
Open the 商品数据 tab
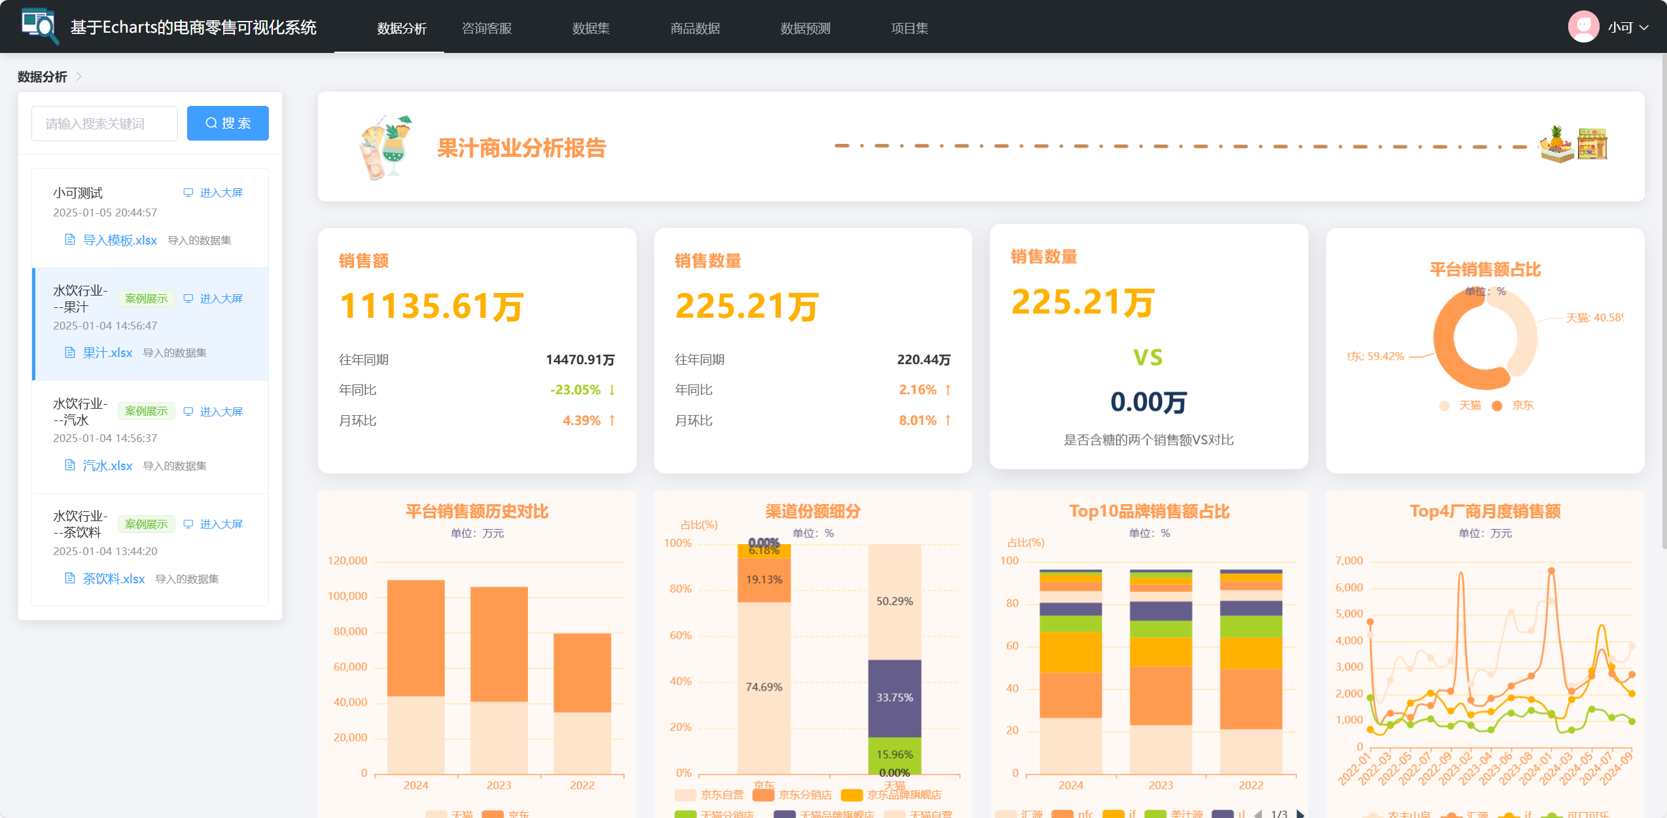point(695,28)
